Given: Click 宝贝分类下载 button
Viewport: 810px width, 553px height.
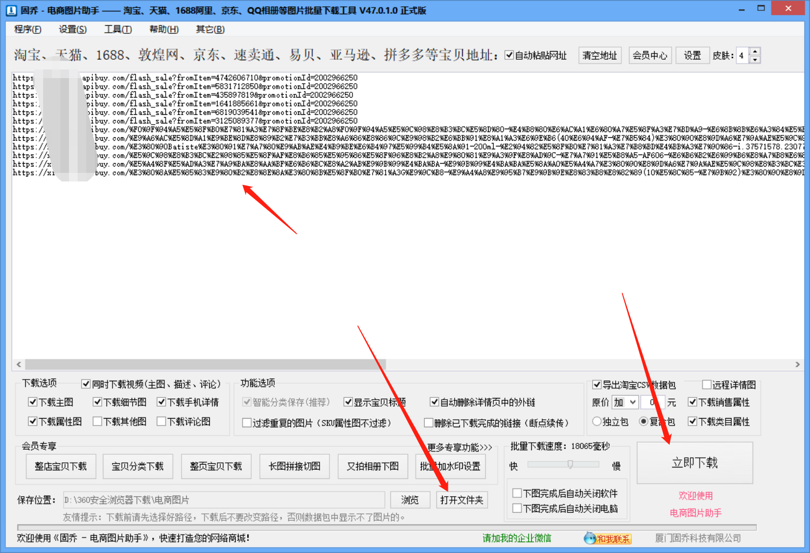Looking at the screenshot, I should [x=137, y=466].
